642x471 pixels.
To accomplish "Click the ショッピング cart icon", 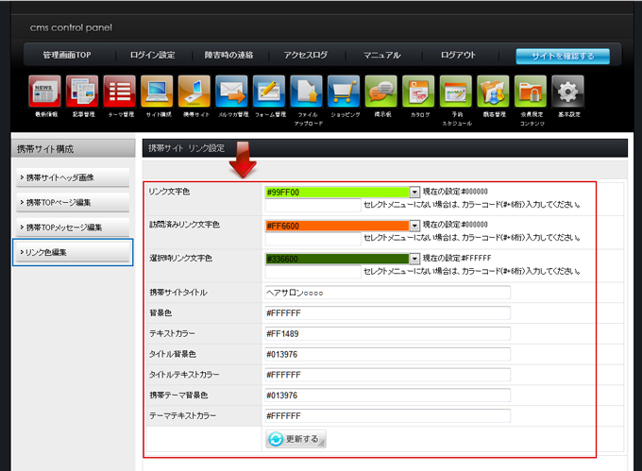I will click(x=344, y=92).
